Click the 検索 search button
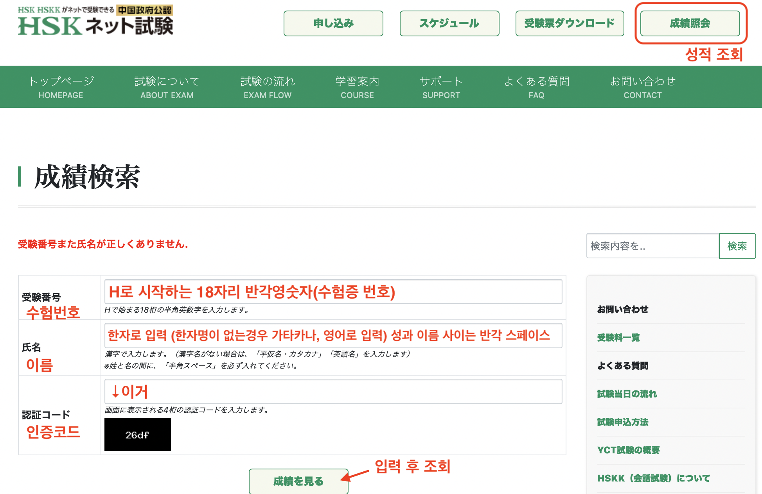The image size is (762, 494). (x=737, y=246)
